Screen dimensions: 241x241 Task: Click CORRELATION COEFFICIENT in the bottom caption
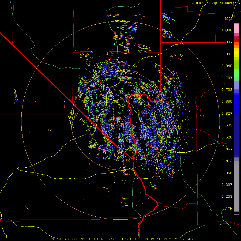coord(78,239)
